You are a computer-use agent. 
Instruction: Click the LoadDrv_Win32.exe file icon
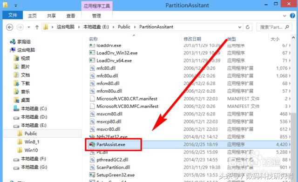click(x=92, y=53)
